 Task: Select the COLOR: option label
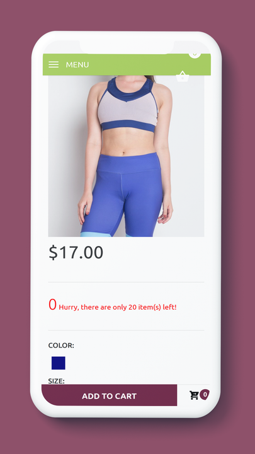[61, 346]
